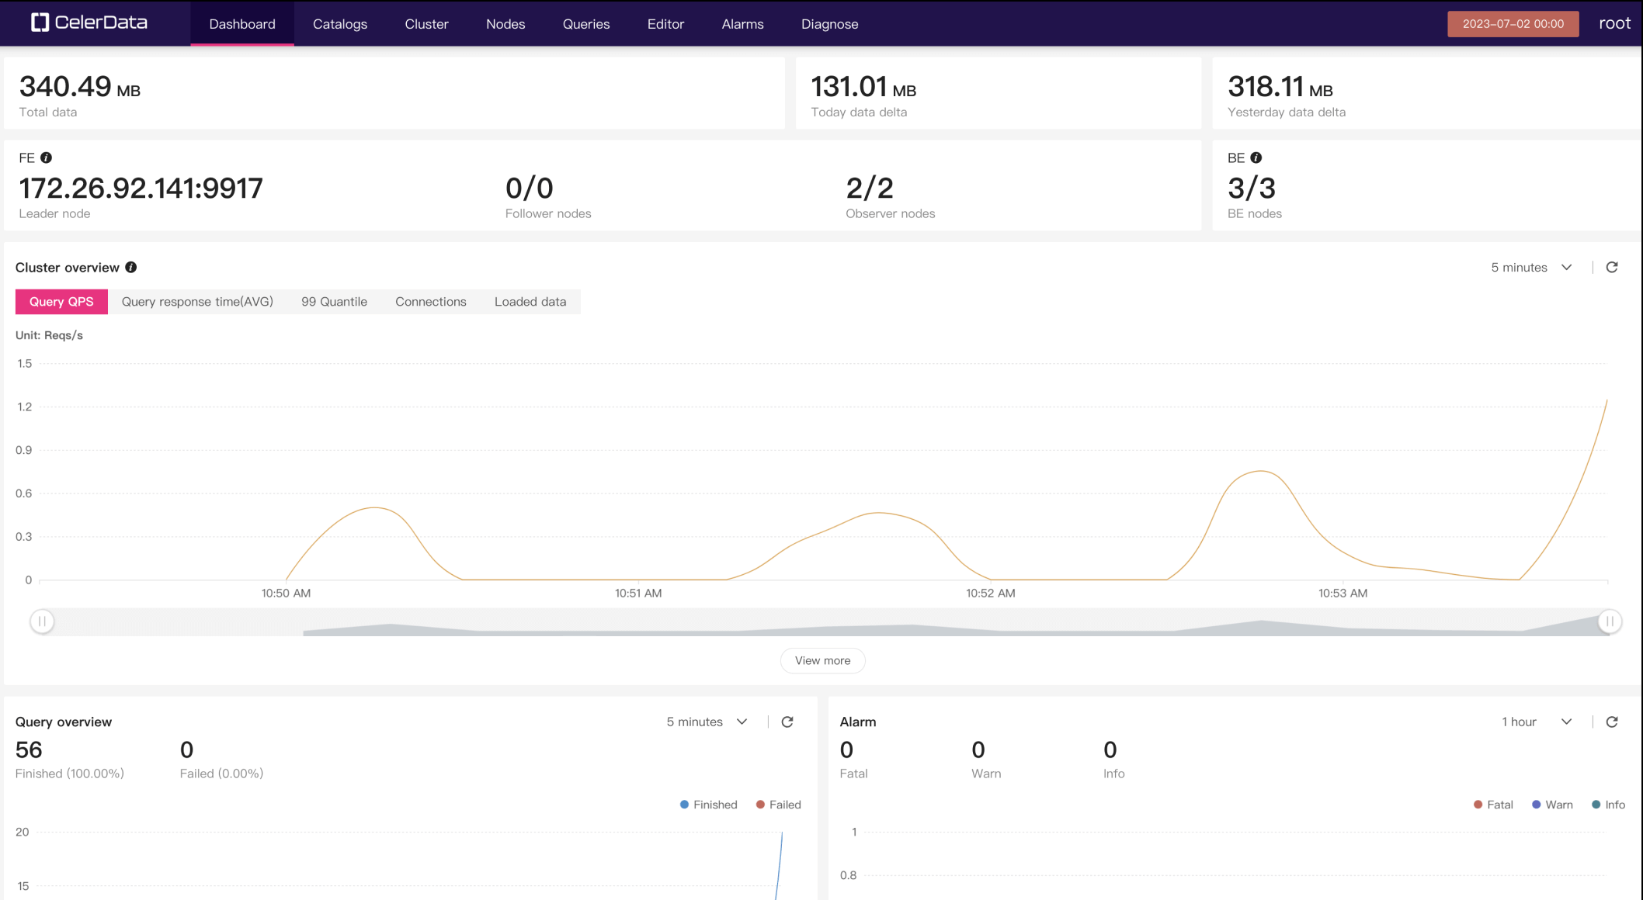Click the 131.01 MB today delta value
The image size is (1643, 900).
coord(863,87)
